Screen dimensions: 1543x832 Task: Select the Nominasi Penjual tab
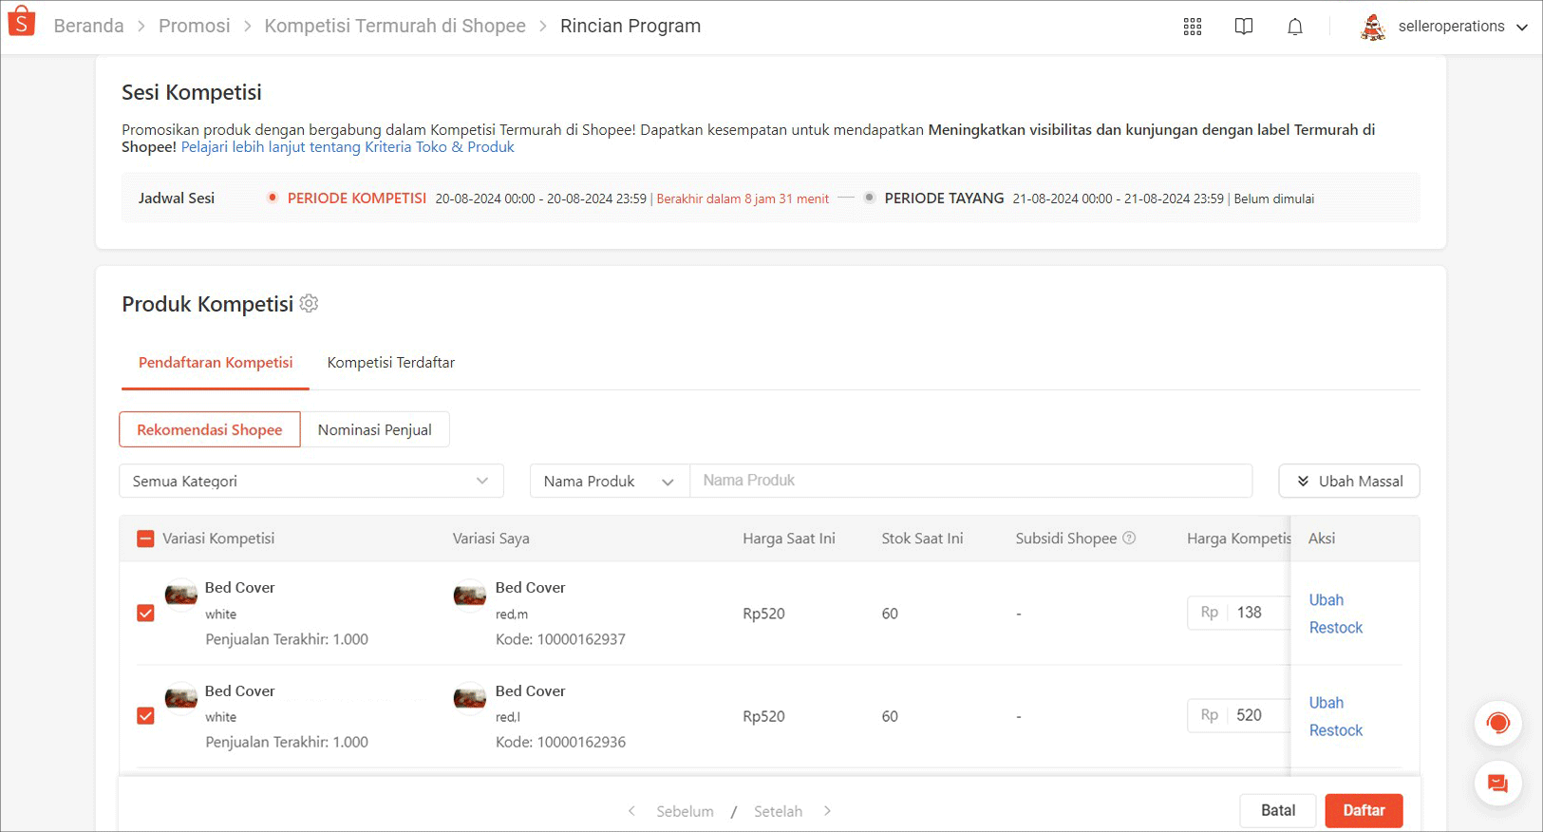(x=374, y=430)
